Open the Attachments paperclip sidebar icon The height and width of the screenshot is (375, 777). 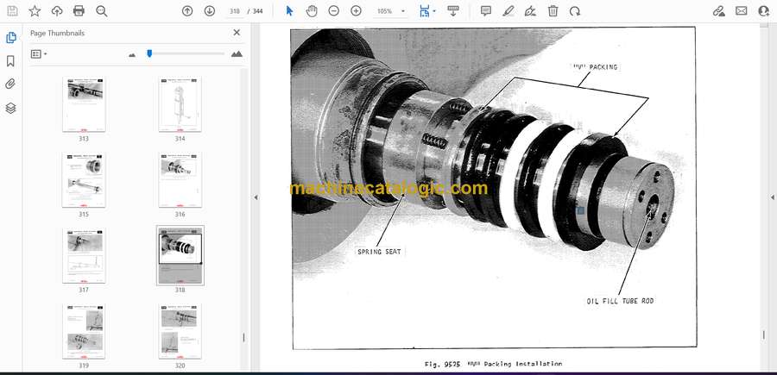point(10,84)
